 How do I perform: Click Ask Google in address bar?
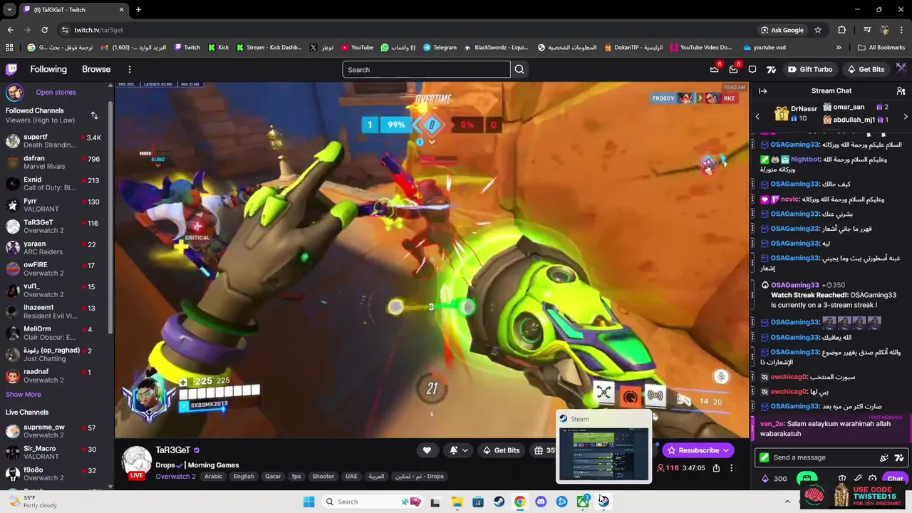(x=782, y=30)
